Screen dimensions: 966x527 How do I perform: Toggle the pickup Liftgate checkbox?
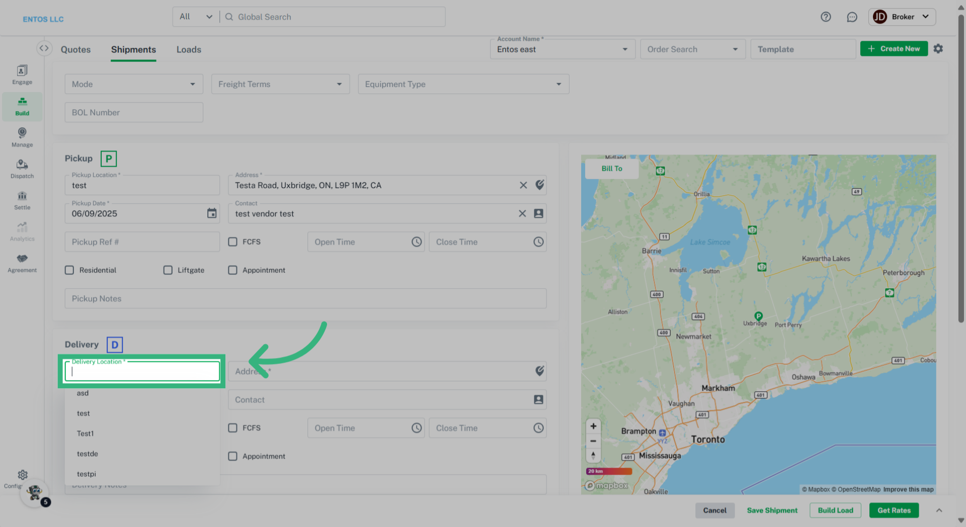point(168,270)
